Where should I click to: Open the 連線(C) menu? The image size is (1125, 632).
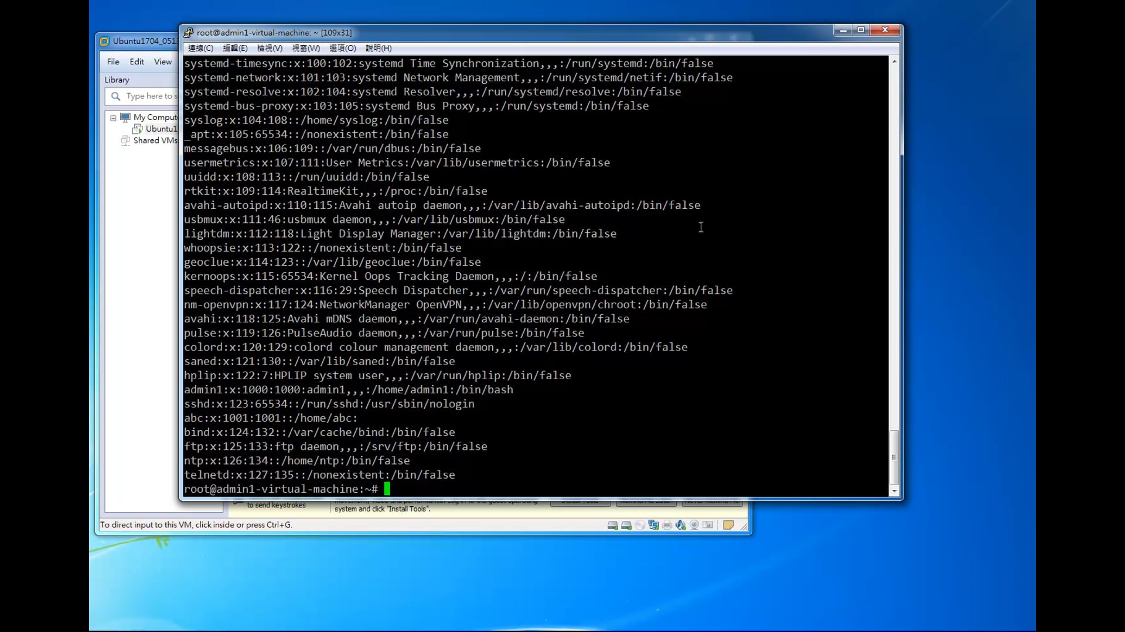coord(200,48)
